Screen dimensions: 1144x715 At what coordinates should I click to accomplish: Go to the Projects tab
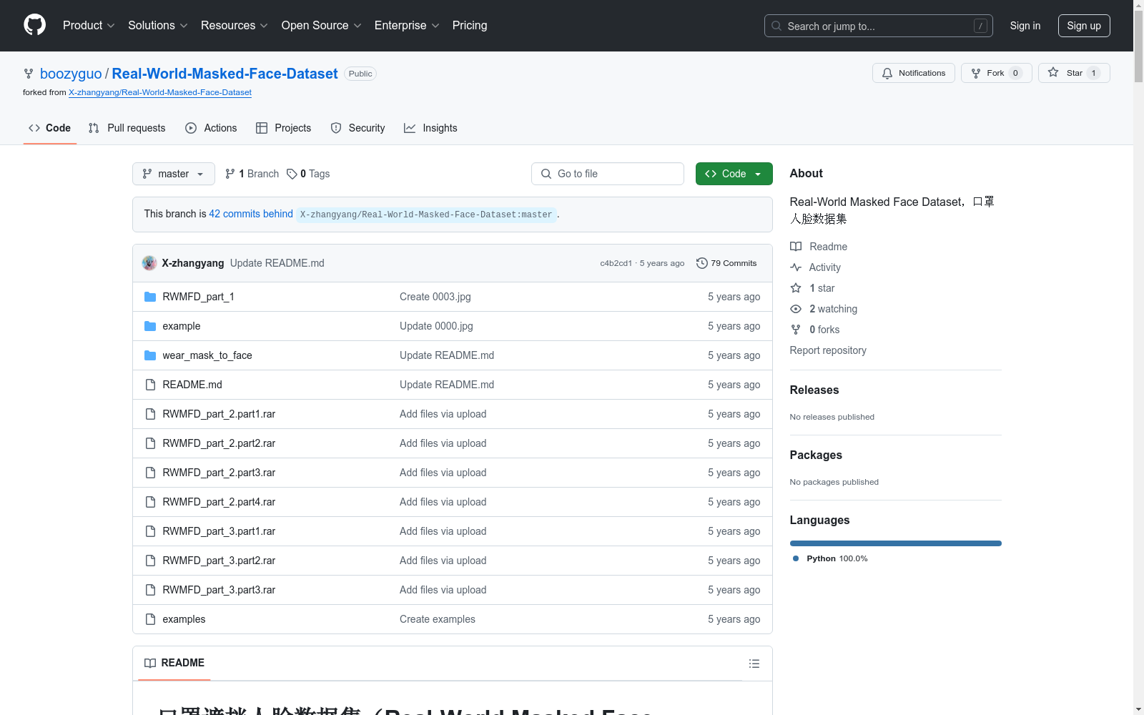[x=284, y=128]
